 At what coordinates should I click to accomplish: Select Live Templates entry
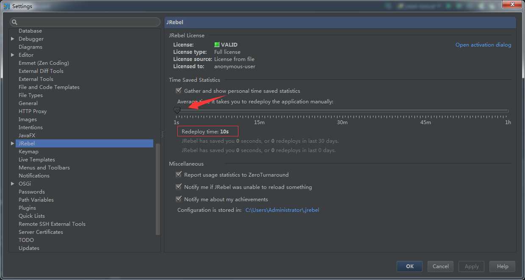37,159
